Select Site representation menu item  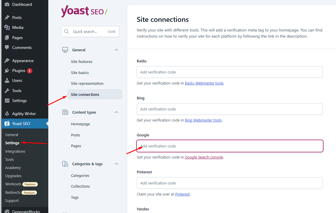tap(87, 84)
